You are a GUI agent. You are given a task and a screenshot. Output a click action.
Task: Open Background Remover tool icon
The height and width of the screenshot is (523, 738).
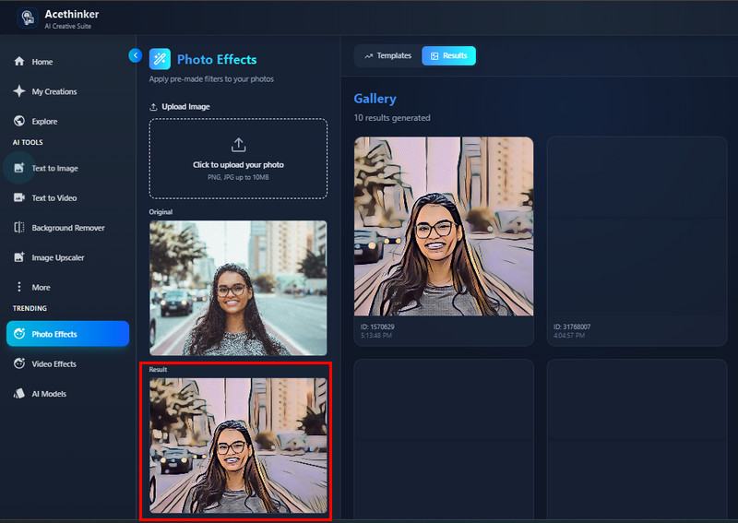[18, 228]
